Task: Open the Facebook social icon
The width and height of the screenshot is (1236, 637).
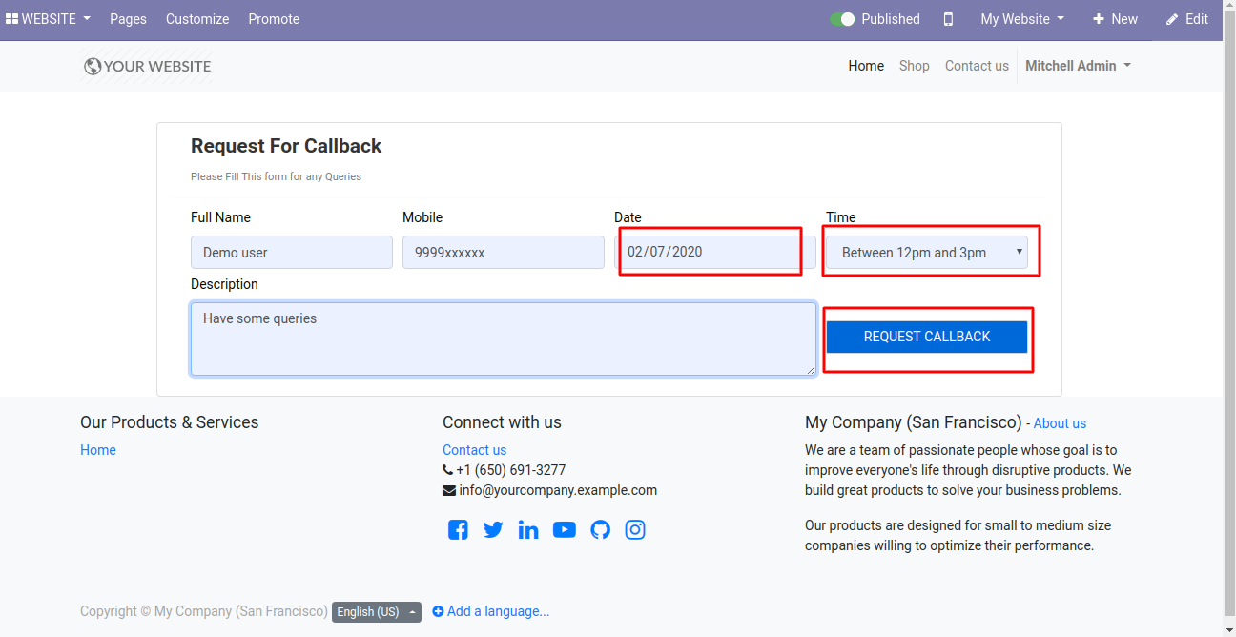Action: tap(458, 529)
